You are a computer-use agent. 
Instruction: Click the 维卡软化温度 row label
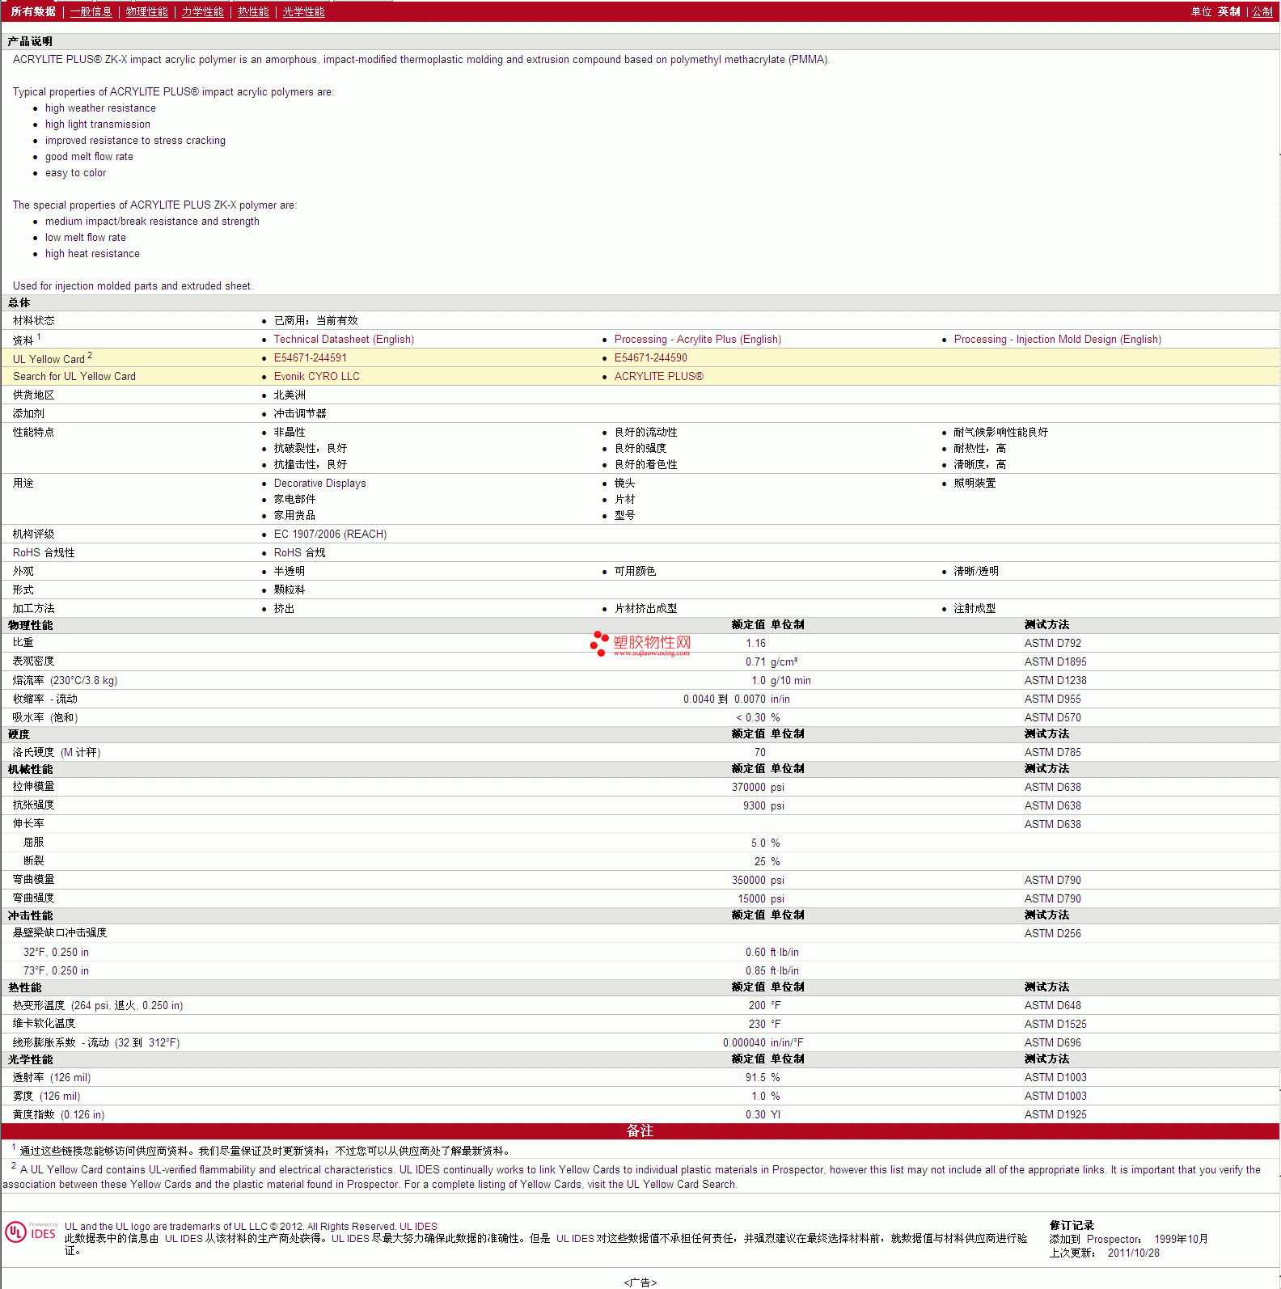(44, 1024)
